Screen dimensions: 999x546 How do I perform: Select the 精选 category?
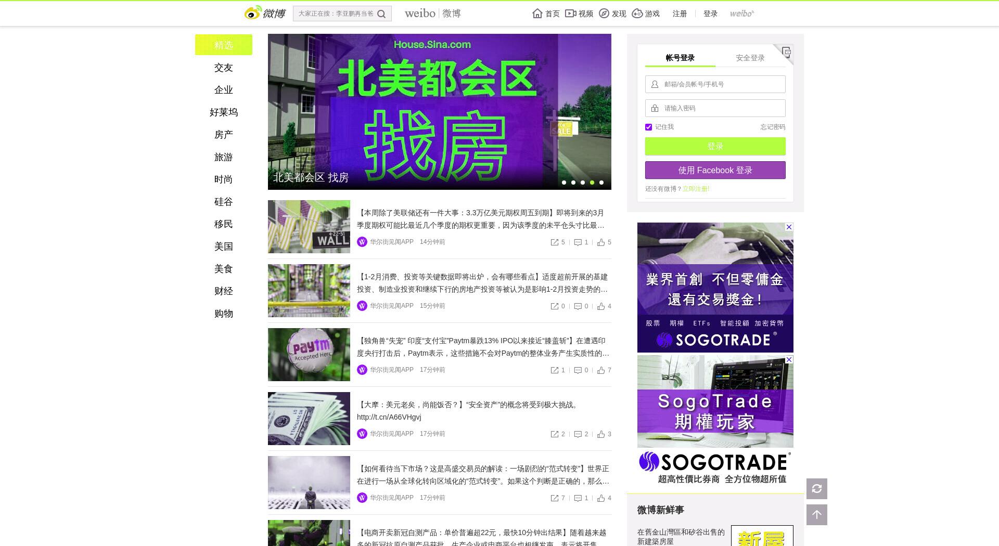pyautogui.click(x=224, y=45)
